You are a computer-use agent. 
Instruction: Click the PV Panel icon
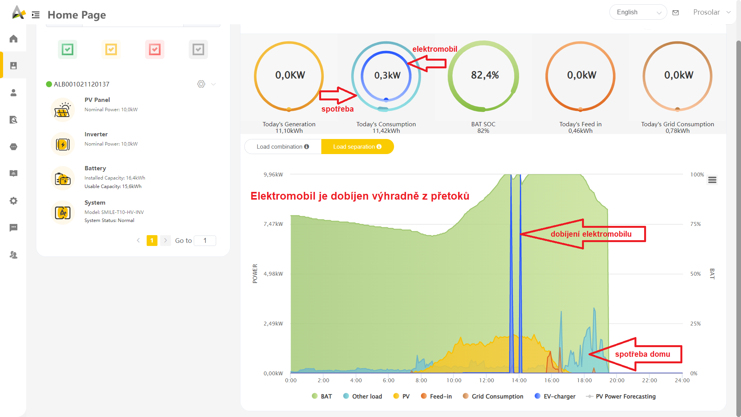pyautogui.click(x=63, y=110)
